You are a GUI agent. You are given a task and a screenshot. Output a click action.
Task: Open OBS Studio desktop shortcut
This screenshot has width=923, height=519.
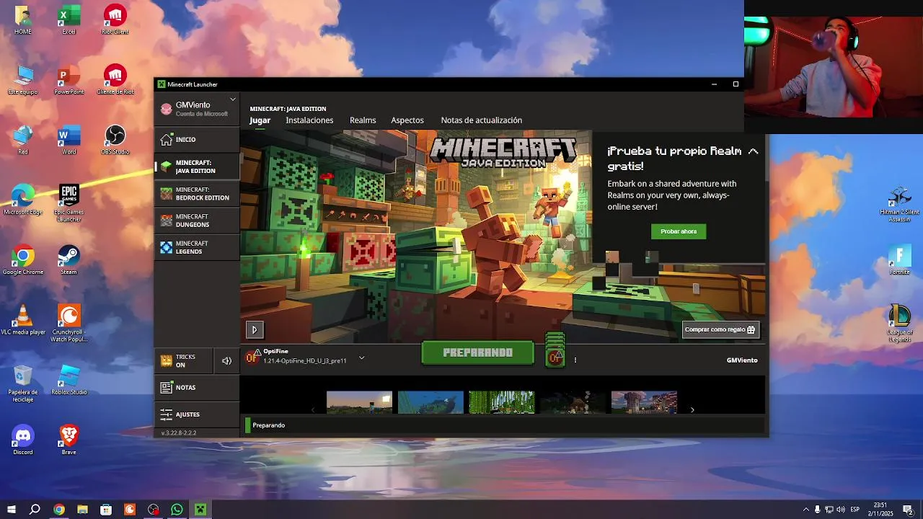[x=115, y=140]
